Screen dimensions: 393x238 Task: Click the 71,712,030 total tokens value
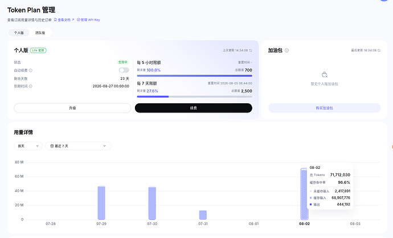pos(340,175)
